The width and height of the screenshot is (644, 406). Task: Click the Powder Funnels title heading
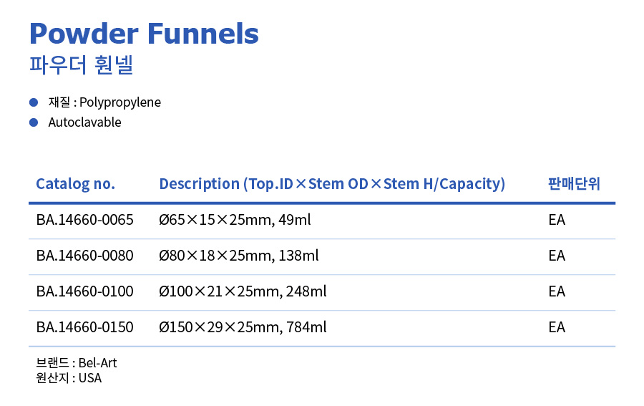point(144,34)
